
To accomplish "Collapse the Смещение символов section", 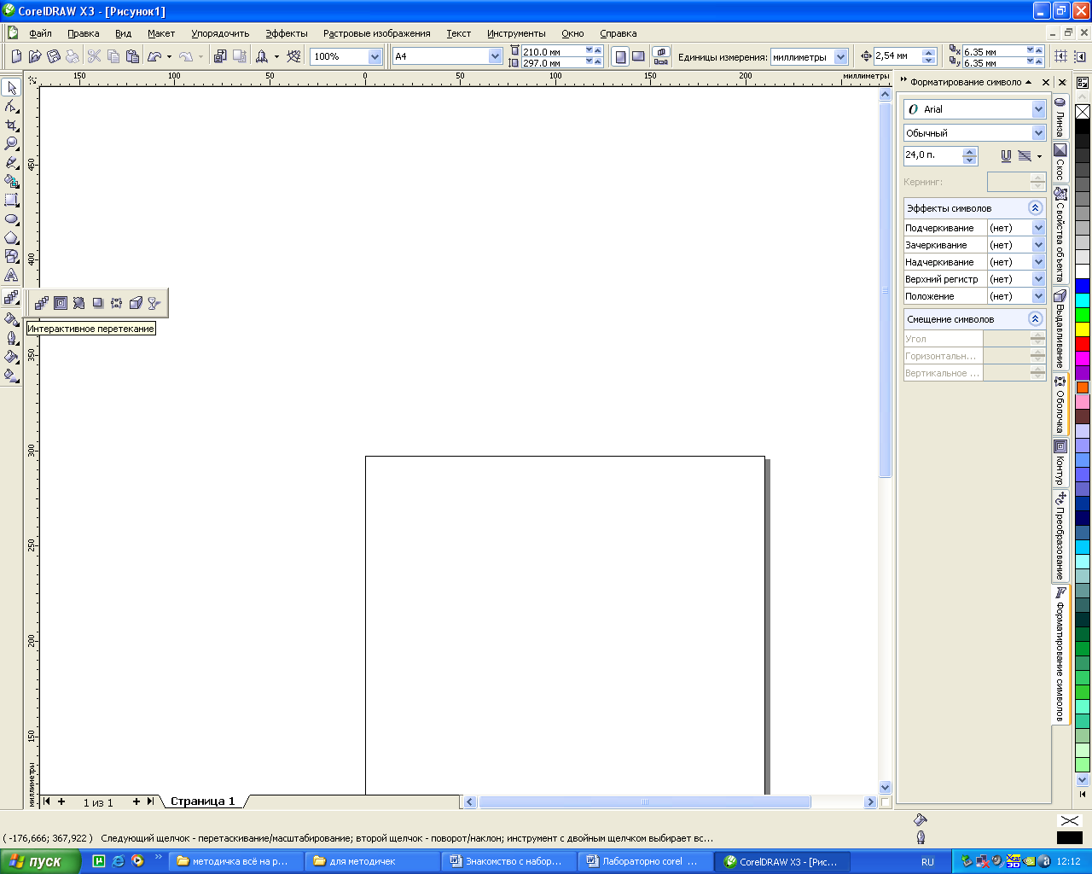I will click(x=1035, y=319).
